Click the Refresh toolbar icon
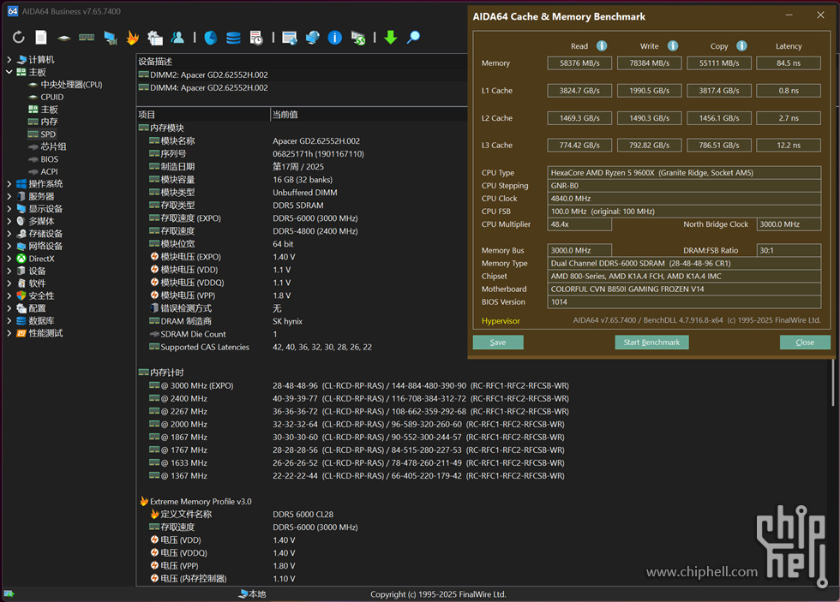Viewport: 840px width, 602px height. point(18,38)
